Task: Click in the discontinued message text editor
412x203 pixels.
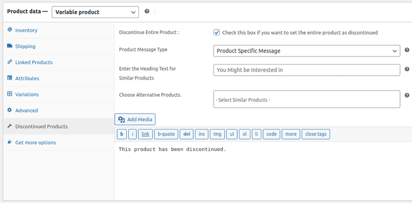Action: (263, 171)
